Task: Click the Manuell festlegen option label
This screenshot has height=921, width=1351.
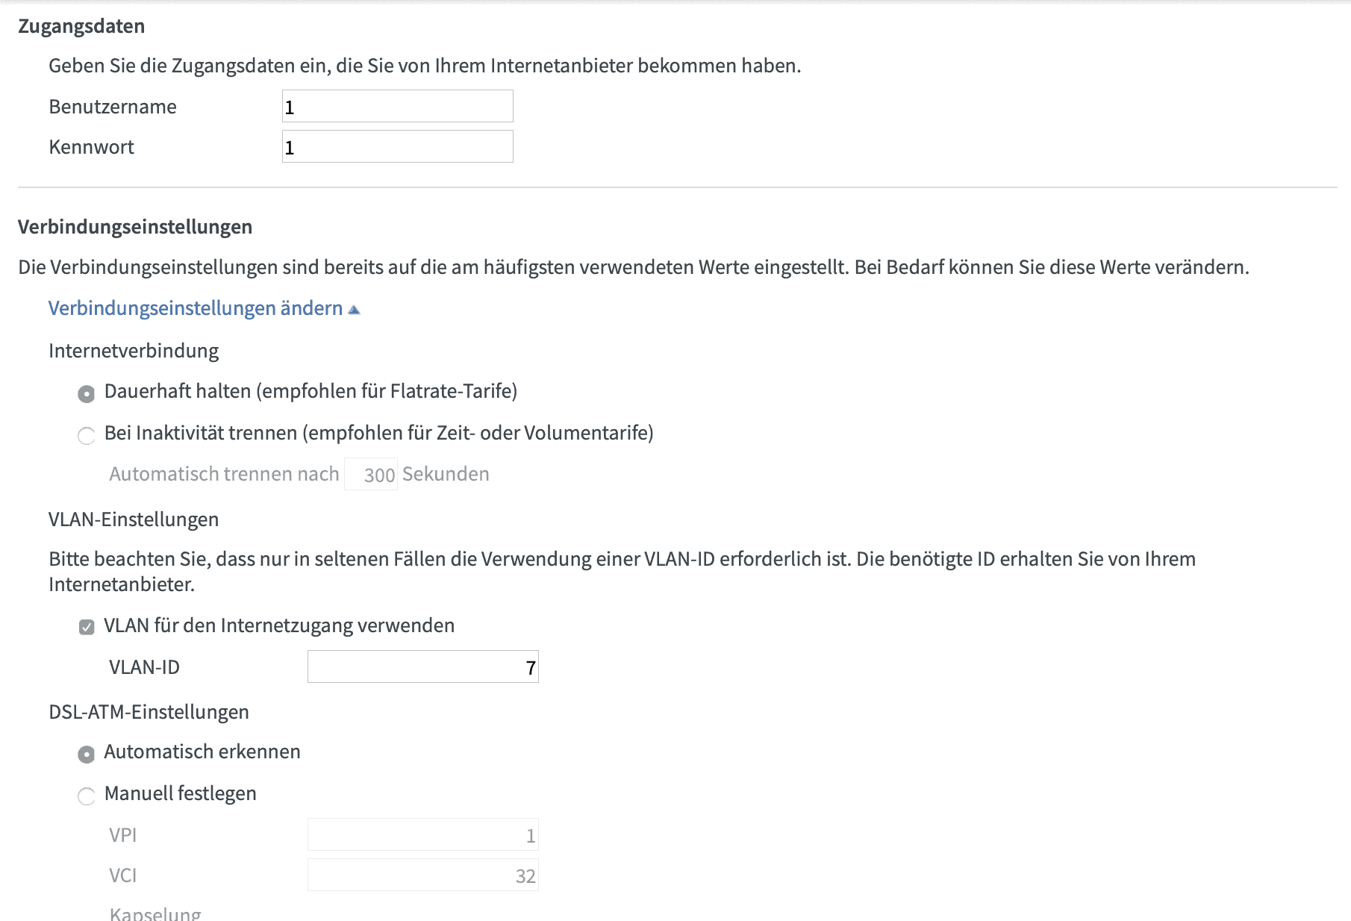Action: coord(180,793)
